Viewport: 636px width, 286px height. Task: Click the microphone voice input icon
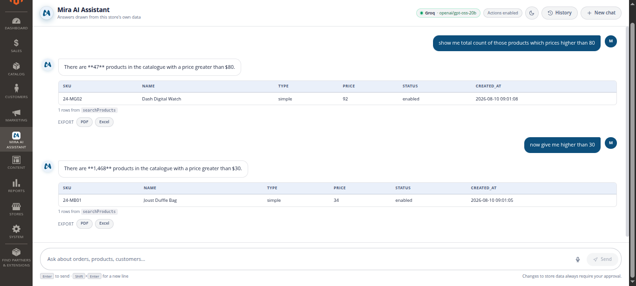point(578,259)
